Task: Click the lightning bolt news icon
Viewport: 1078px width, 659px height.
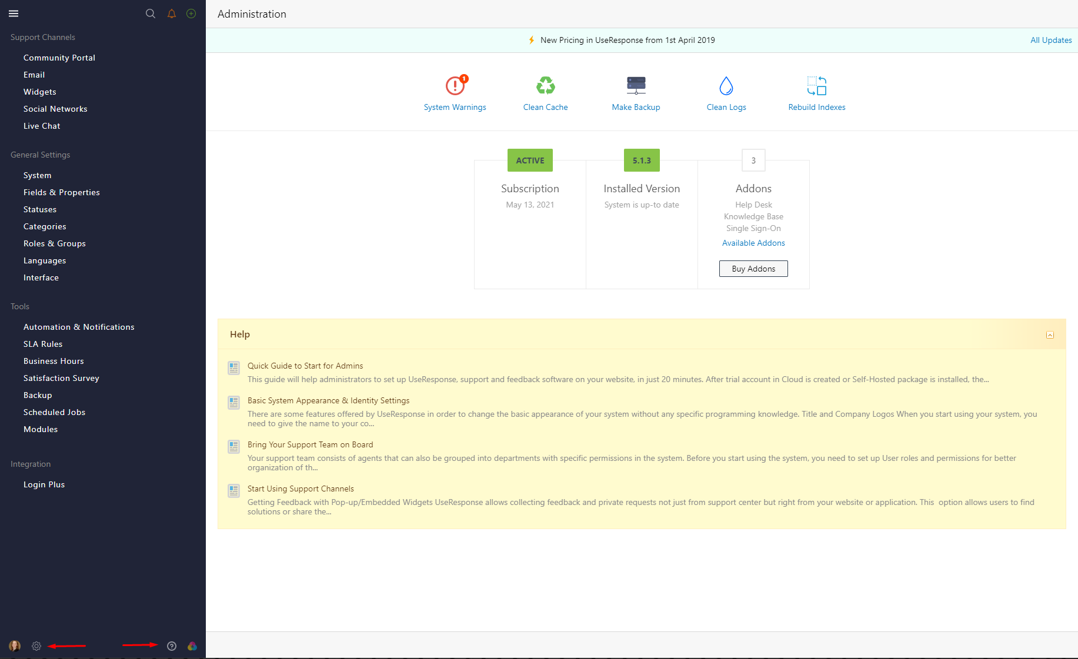Action: [532, 40]
